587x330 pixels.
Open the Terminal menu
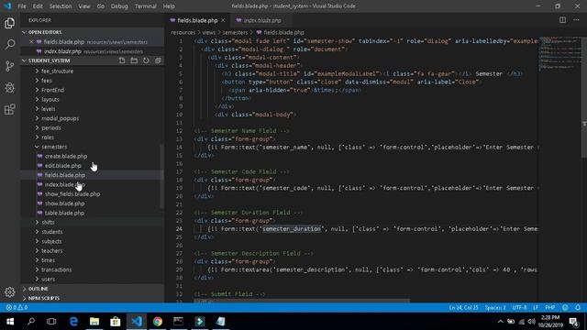[x=146, y=6]
